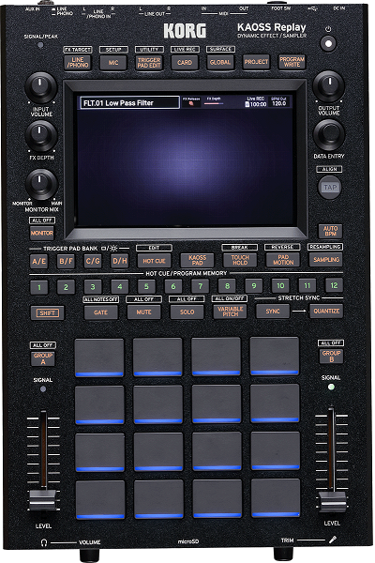Select hot cue memory 5
Screen dimensions: 375x563
coord(146,286)
